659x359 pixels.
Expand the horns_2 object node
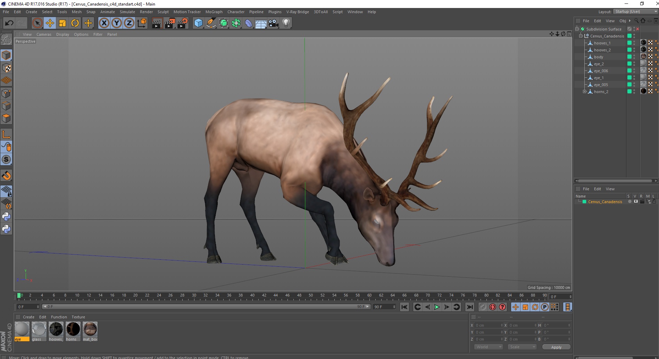(x=585, y=91)
